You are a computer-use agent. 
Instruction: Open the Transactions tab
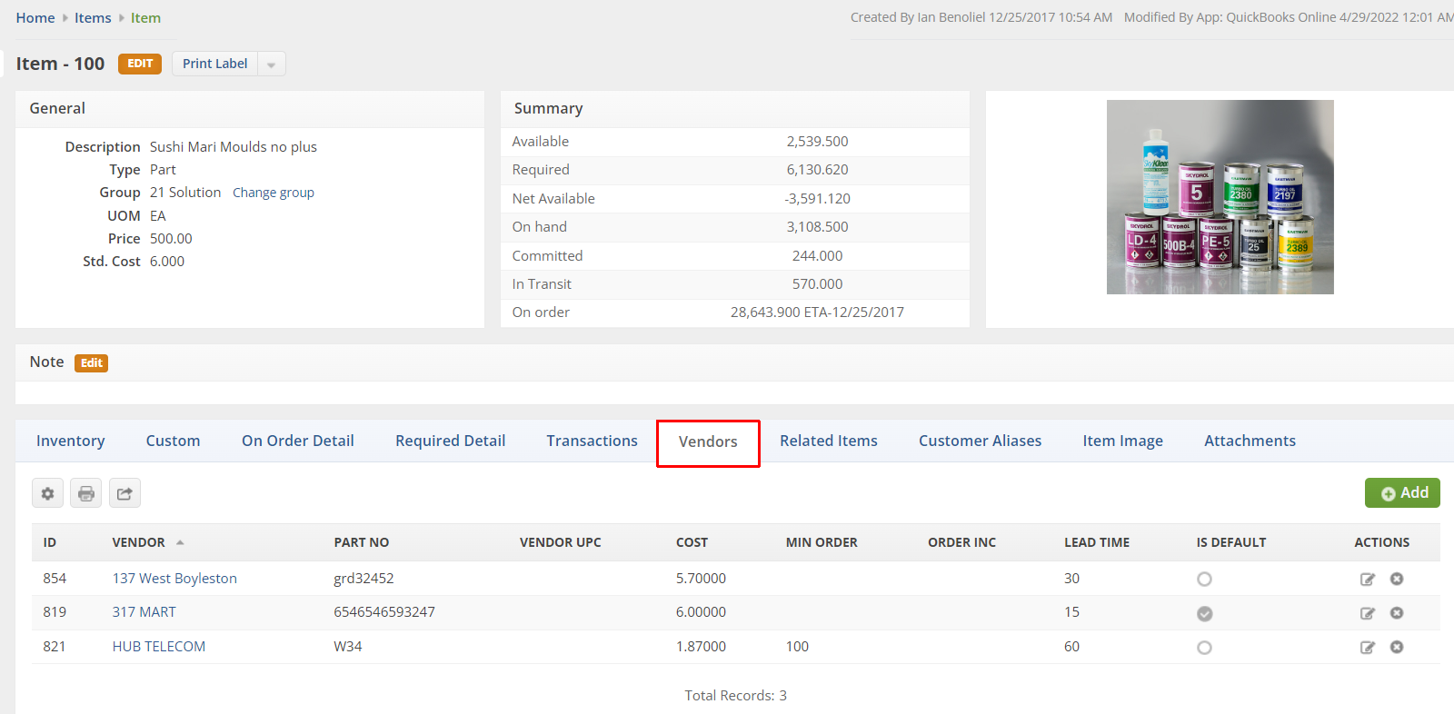(x=592, y=441)
